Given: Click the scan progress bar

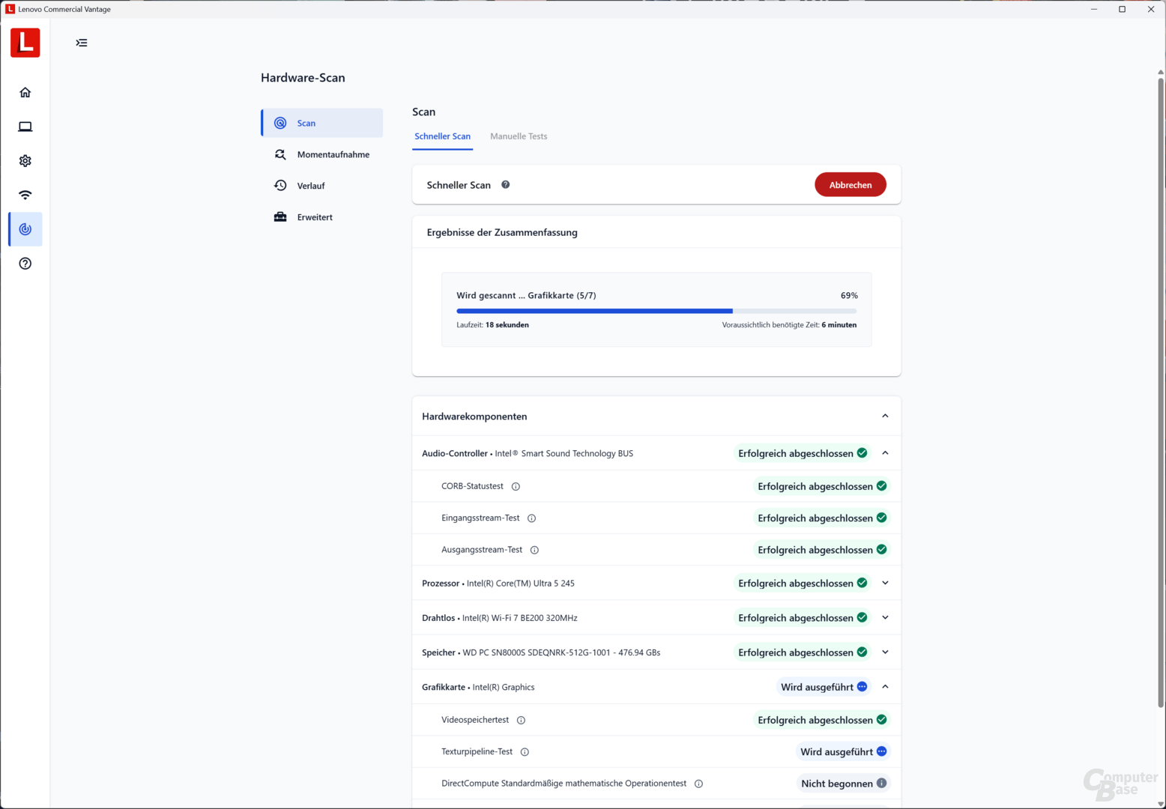Looking at the screenshot, I should coord(656,311).
